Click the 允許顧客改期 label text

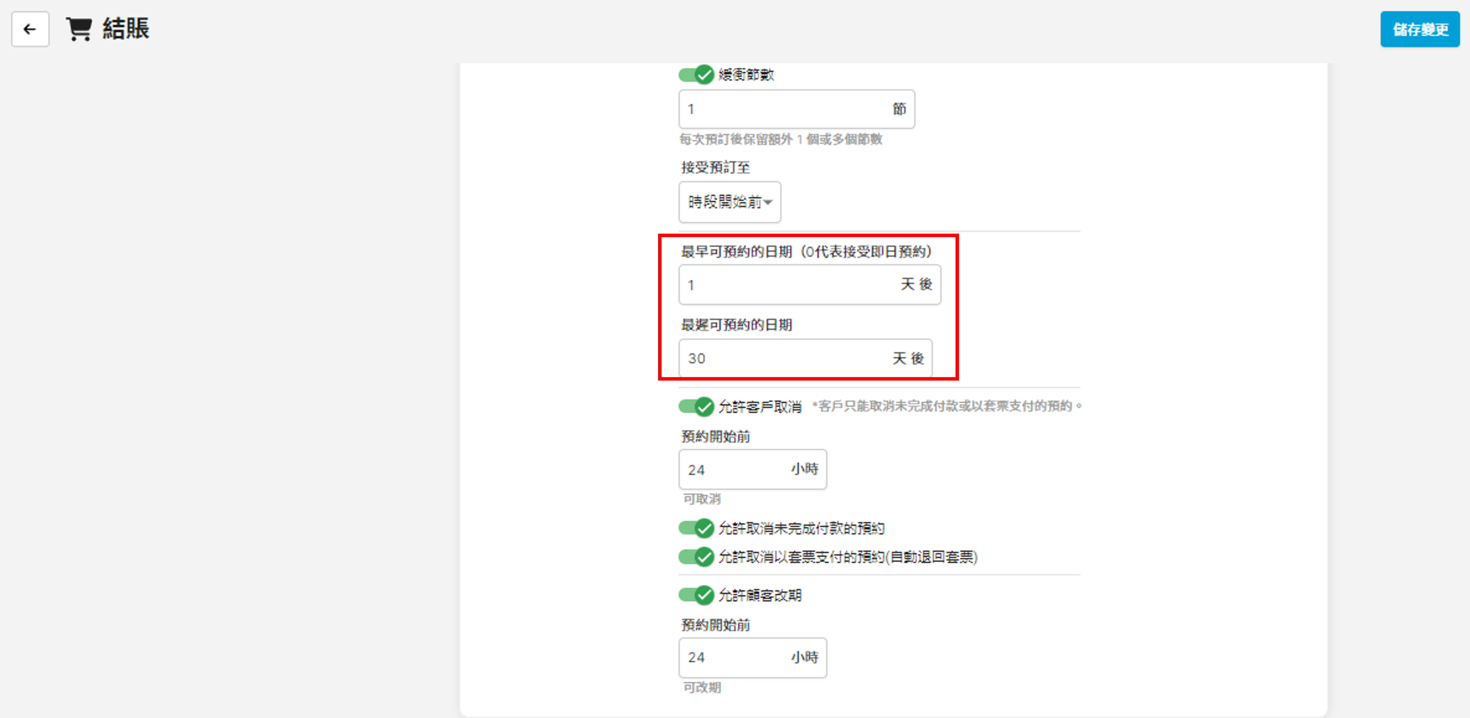[x=759, y=595]
